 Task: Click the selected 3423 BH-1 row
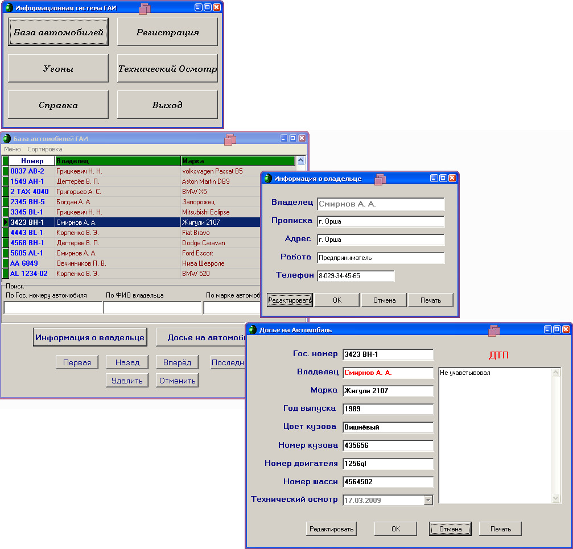[x=131, y=222]
